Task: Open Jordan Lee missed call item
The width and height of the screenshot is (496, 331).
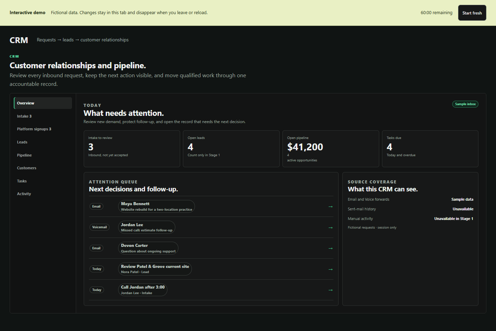Action: [147, 227]
